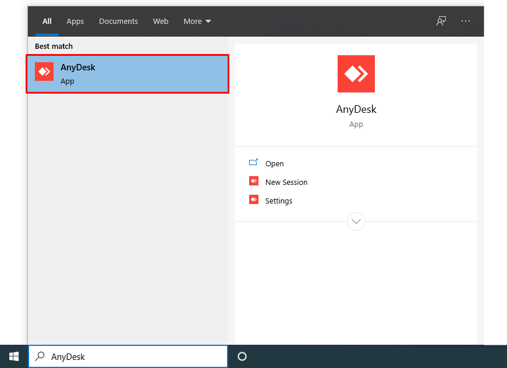Select New Session action
This screenshot has height=368, width=507.
(286, 183)
